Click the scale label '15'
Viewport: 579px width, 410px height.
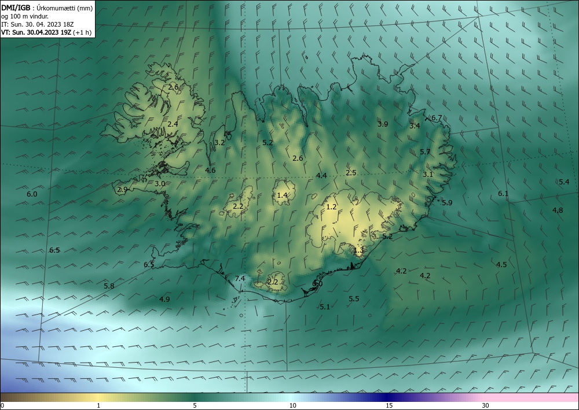(x=389, y=405)
